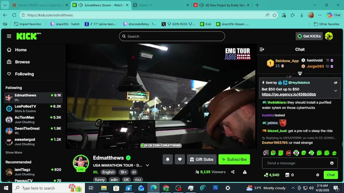Open a new browser tab
The height and width of the screenshot is (193, 344).
coord(257,5)
